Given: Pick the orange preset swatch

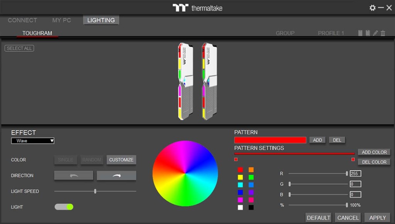Looking at the screenshot, I should pos(251,170).
